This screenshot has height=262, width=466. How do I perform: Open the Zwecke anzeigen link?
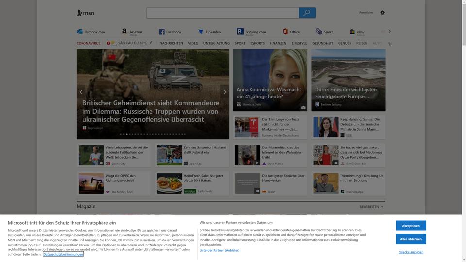(x=411, y=252)
